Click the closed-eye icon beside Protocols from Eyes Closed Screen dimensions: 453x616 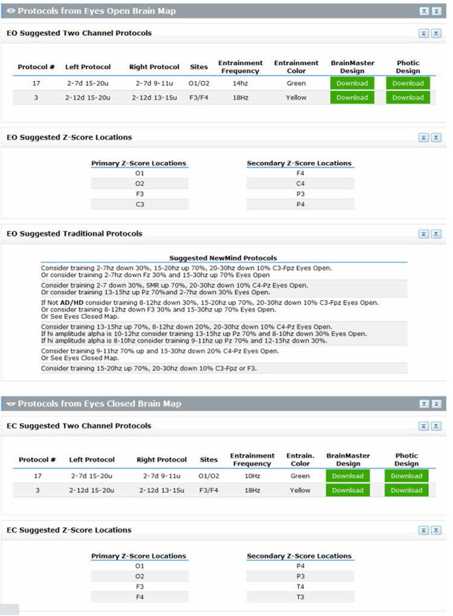pyautogui.click(x=11, y=404)
